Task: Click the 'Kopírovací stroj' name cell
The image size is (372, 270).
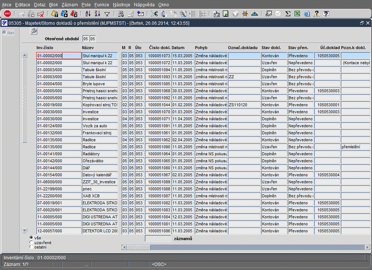Action: (100, 105)
